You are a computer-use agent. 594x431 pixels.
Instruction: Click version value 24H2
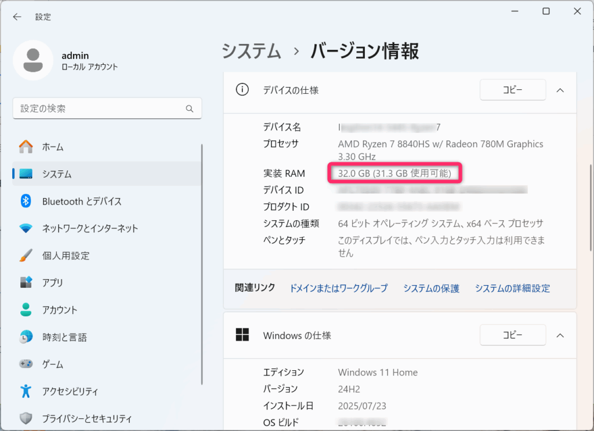(349, 389)
